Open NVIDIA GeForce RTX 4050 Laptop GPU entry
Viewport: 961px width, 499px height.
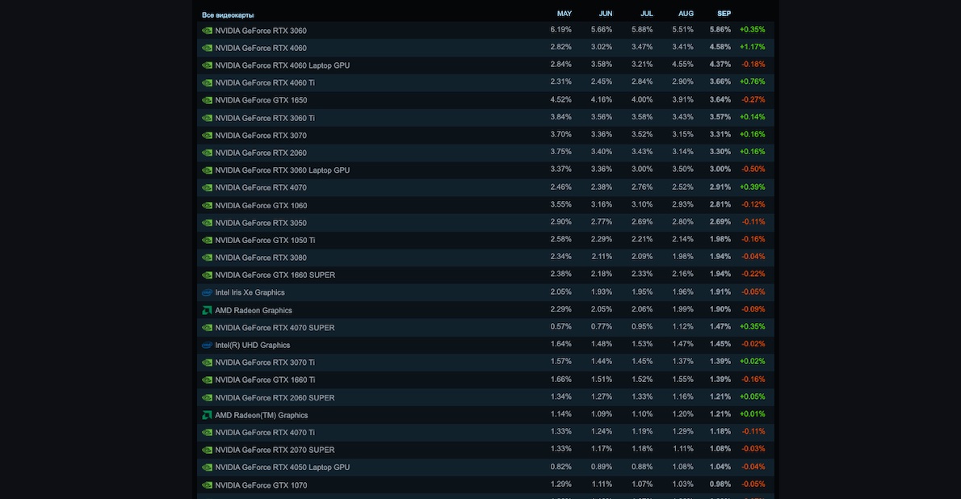pyautogui.click(x=282, y=468)
